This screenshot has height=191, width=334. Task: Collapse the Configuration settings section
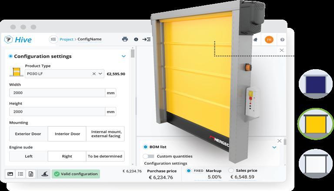124,56
